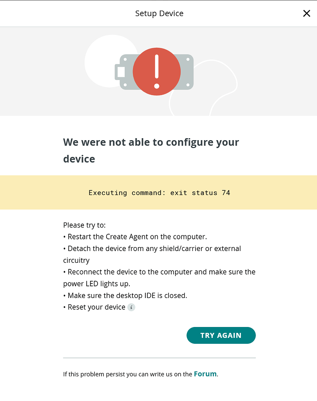
Task: Click the 'Please try to:' text
Action: [x=84, y=225]
